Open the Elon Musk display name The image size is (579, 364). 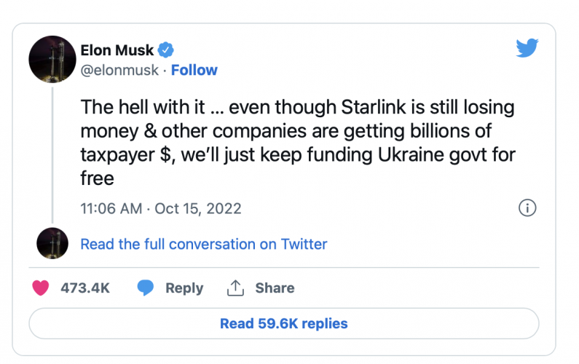tap(117, 50)
